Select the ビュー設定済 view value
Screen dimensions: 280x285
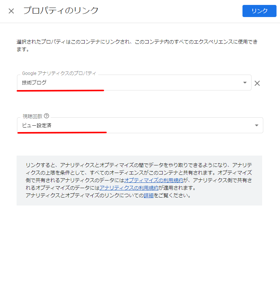click(37, 125)
